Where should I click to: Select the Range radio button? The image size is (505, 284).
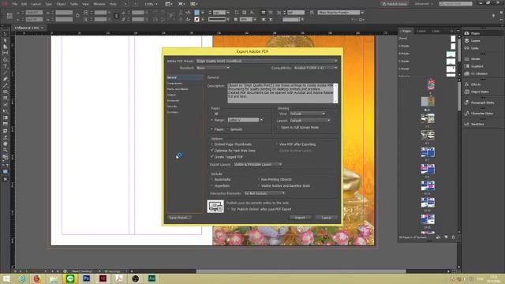tap(212, 120)
